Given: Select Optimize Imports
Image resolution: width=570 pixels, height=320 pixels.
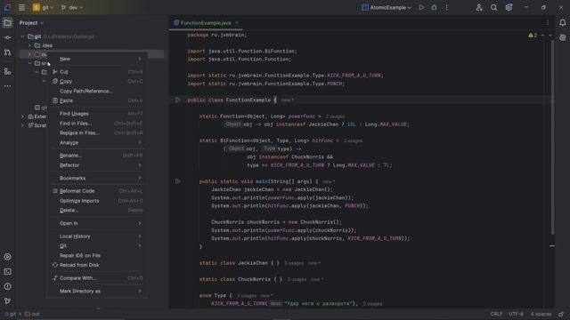Looking at the screenshot, I should point(97,201).
